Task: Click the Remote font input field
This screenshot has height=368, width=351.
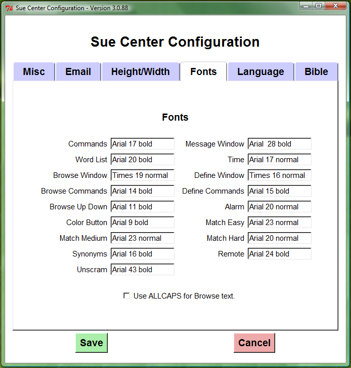Action: point(279,254)
